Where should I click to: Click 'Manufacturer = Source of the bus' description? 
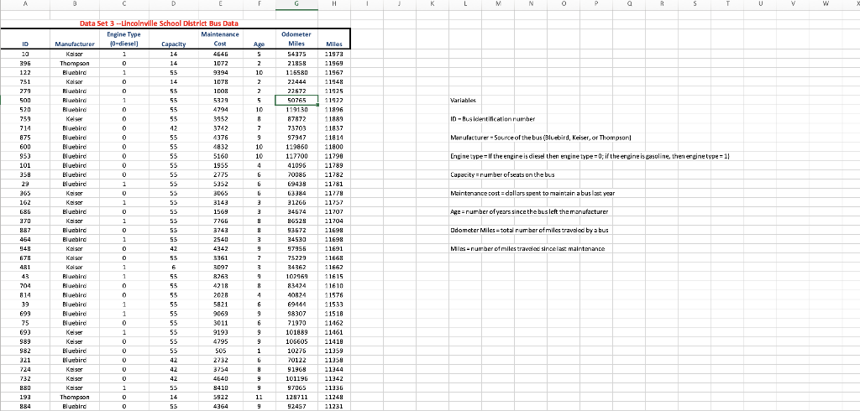(x=542, y=138)
